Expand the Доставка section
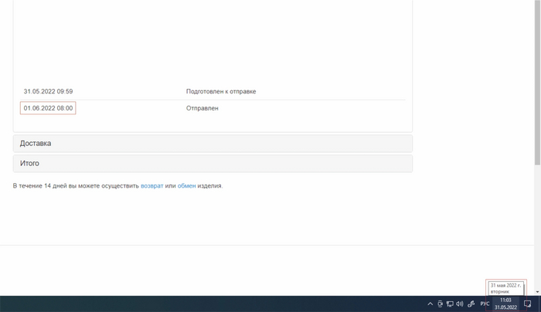Image resolution: width=541 pixels, height=312 pixels. (x=213, y=144)
